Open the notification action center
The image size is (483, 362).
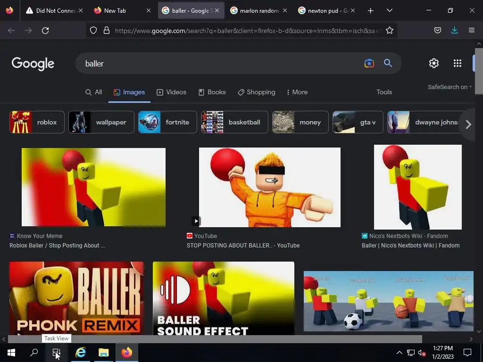[467, 353]
